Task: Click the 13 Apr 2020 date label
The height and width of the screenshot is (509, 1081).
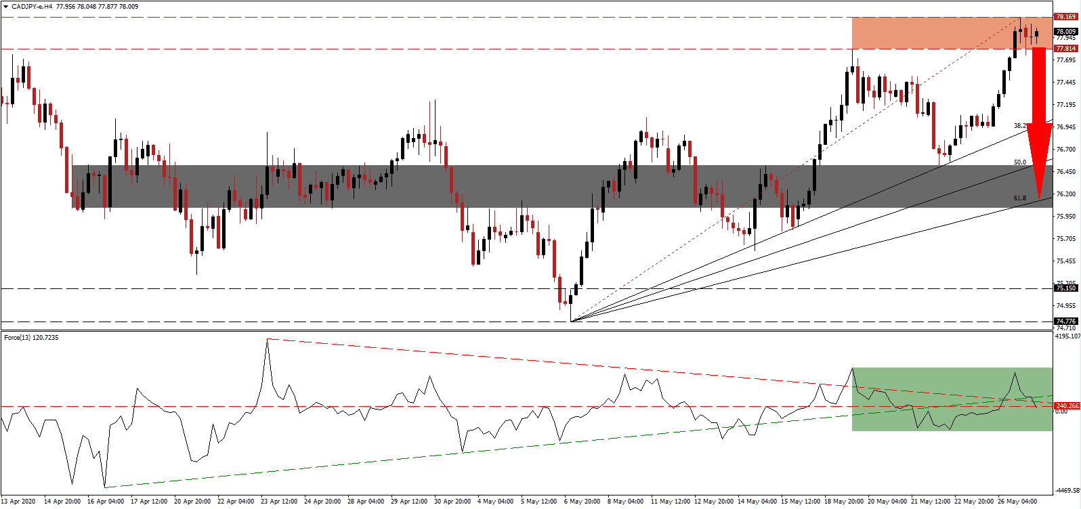Action: [x=18, y=502]
